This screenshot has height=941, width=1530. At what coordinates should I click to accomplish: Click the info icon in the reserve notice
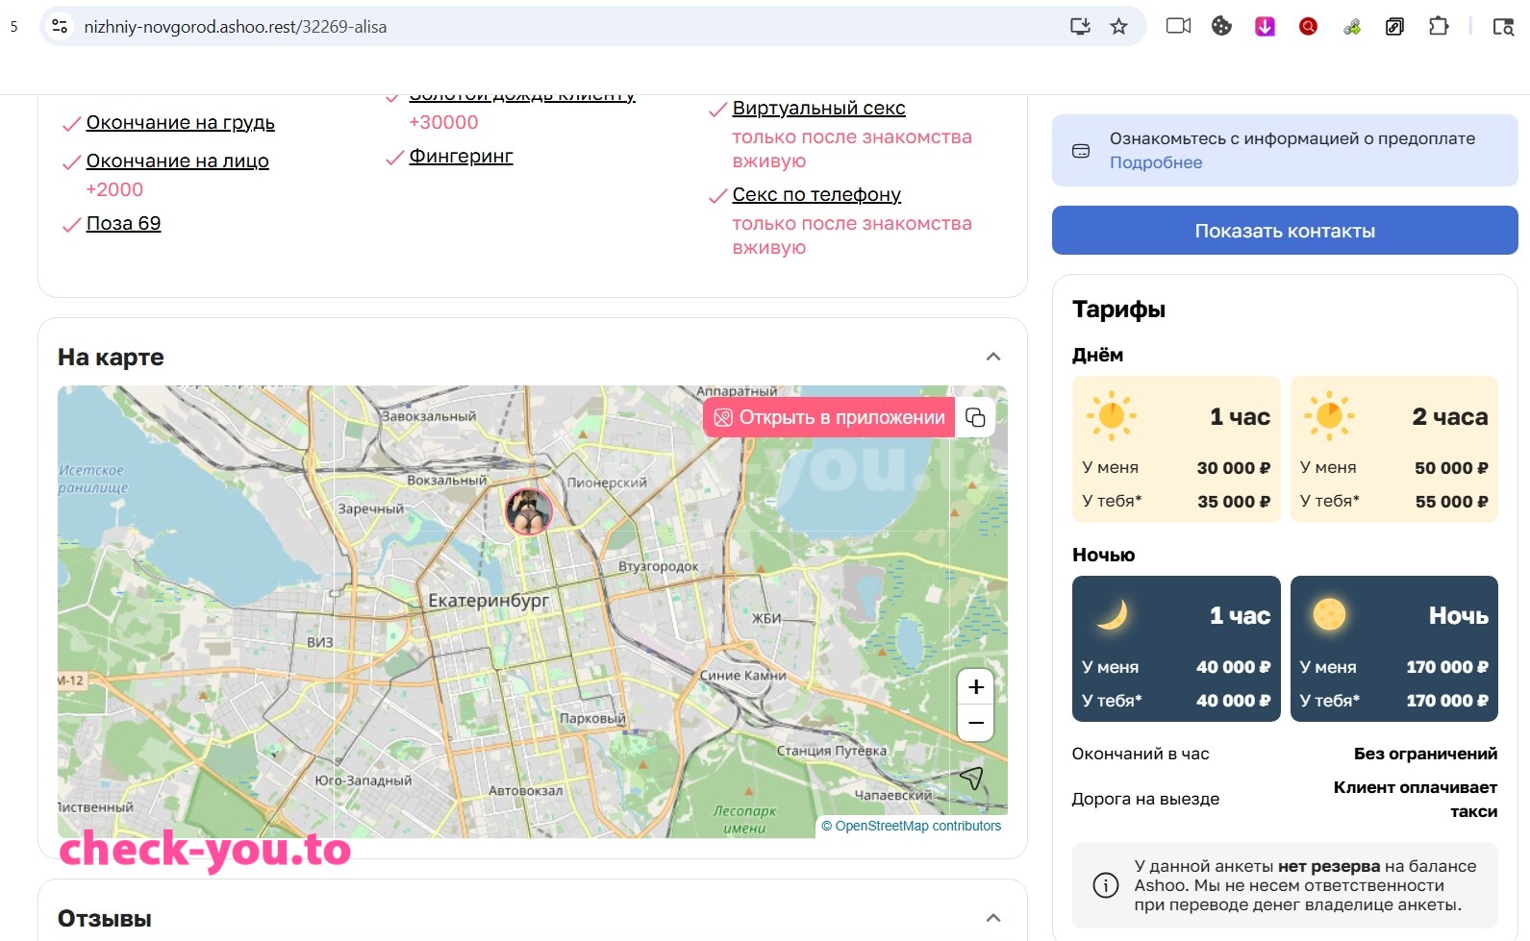(1106, 885)
